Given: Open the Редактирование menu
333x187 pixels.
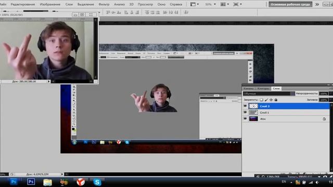Looking at the screenshot, I should pos(23,4).
